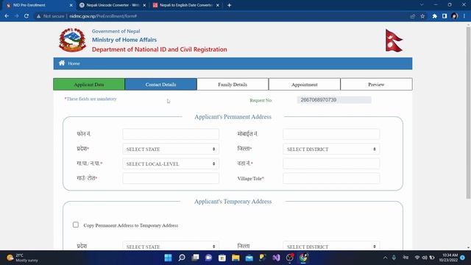Viewport: 471px width, 265px height.
Task: Click the Request No. value field
Action: pos(334,100)
